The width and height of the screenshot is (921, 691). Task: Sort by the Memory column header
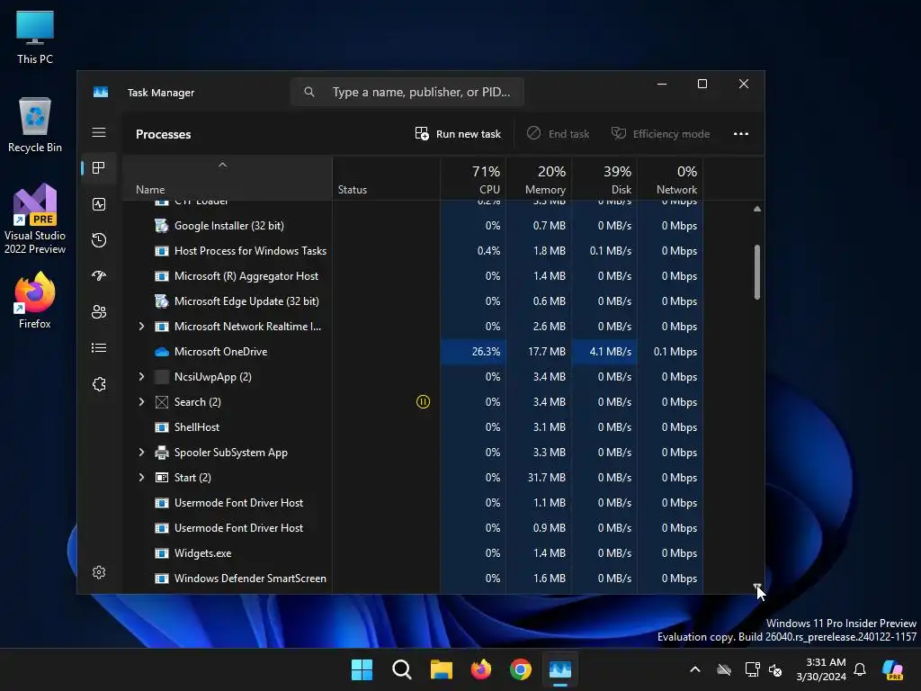[x=539, y=179]
